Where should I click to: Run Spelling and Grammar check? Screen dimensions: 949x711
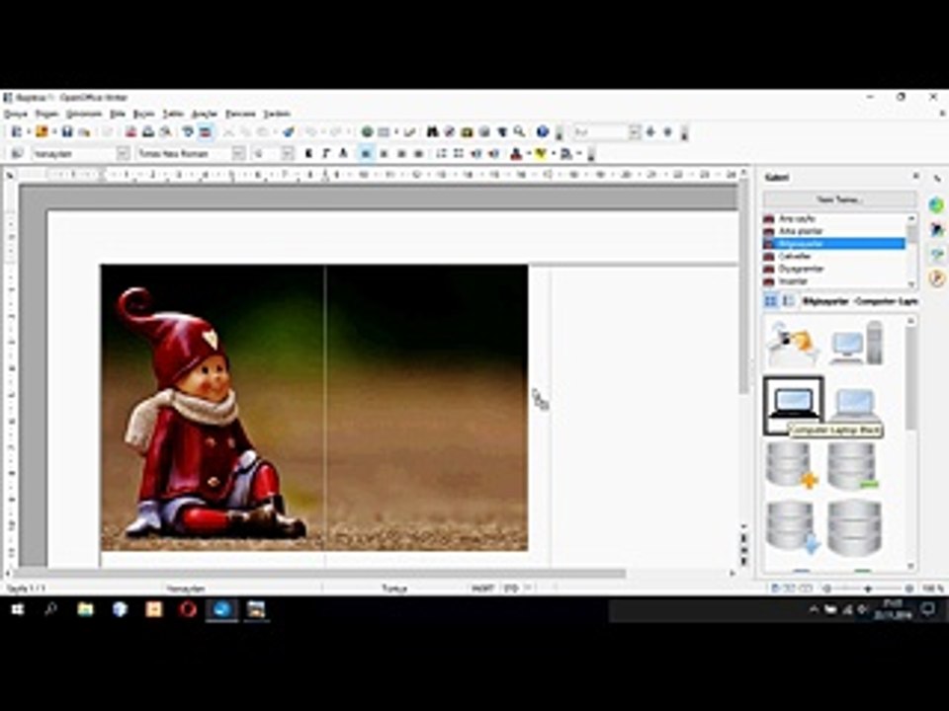click(188, 131)
